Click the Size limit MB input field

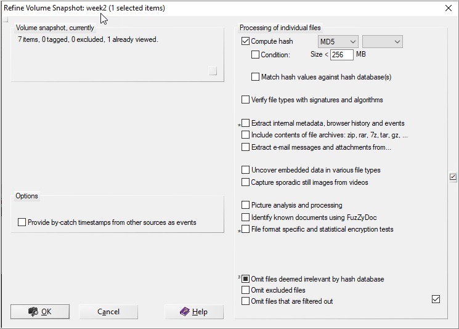point(341,55)
